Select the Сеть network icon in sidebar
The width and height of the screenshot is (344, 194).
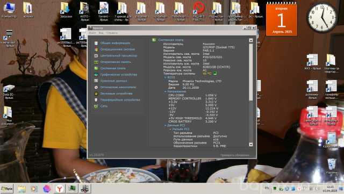click(x=96, y=106)
